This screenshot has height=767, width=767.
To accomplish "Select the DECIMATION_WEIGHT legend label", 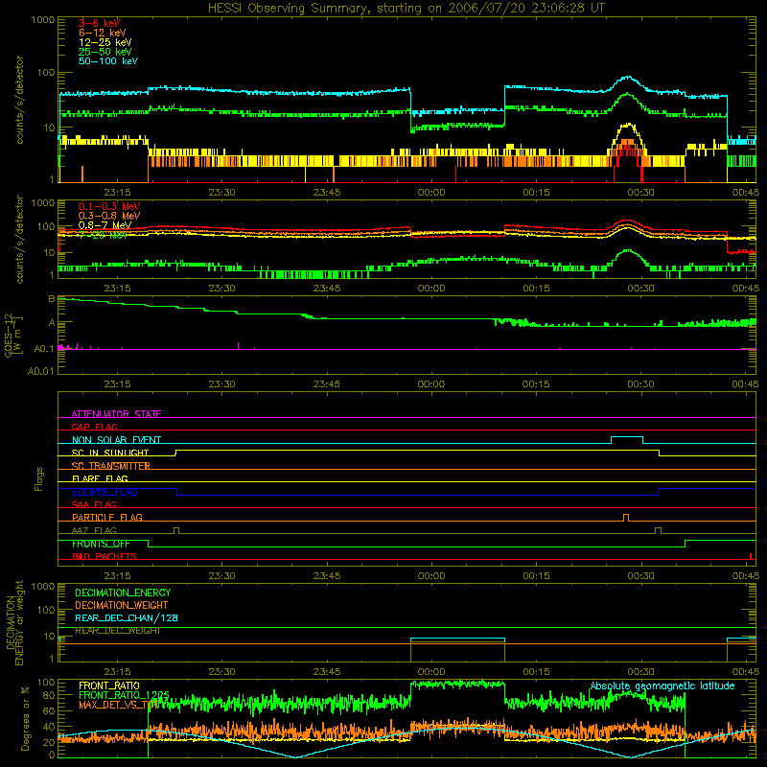I will pyautogui.click(x=122, y=605).
